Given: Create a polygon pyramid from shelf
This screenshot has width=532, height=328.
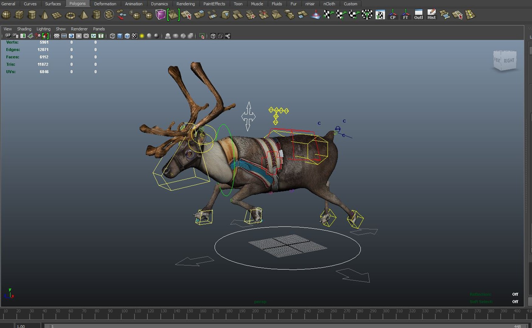Looking at the screenshot, I should coord(83,15).
